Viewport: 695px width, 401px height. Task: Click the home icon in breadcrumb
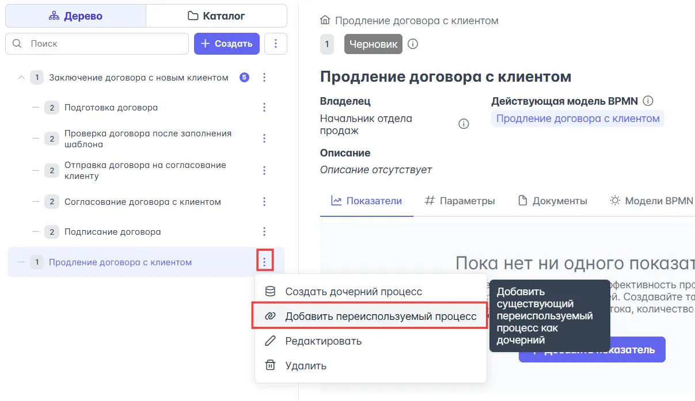click(x=325, y=21)
